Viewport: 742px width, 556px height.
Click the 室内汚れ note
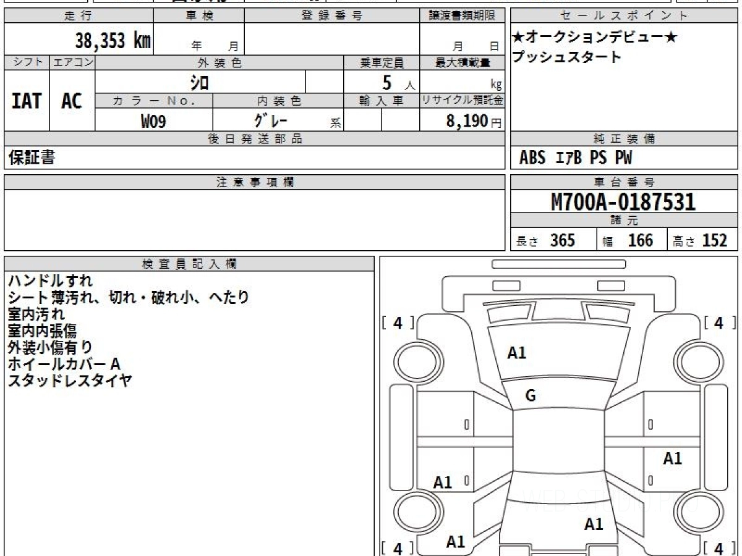[36, 314]
